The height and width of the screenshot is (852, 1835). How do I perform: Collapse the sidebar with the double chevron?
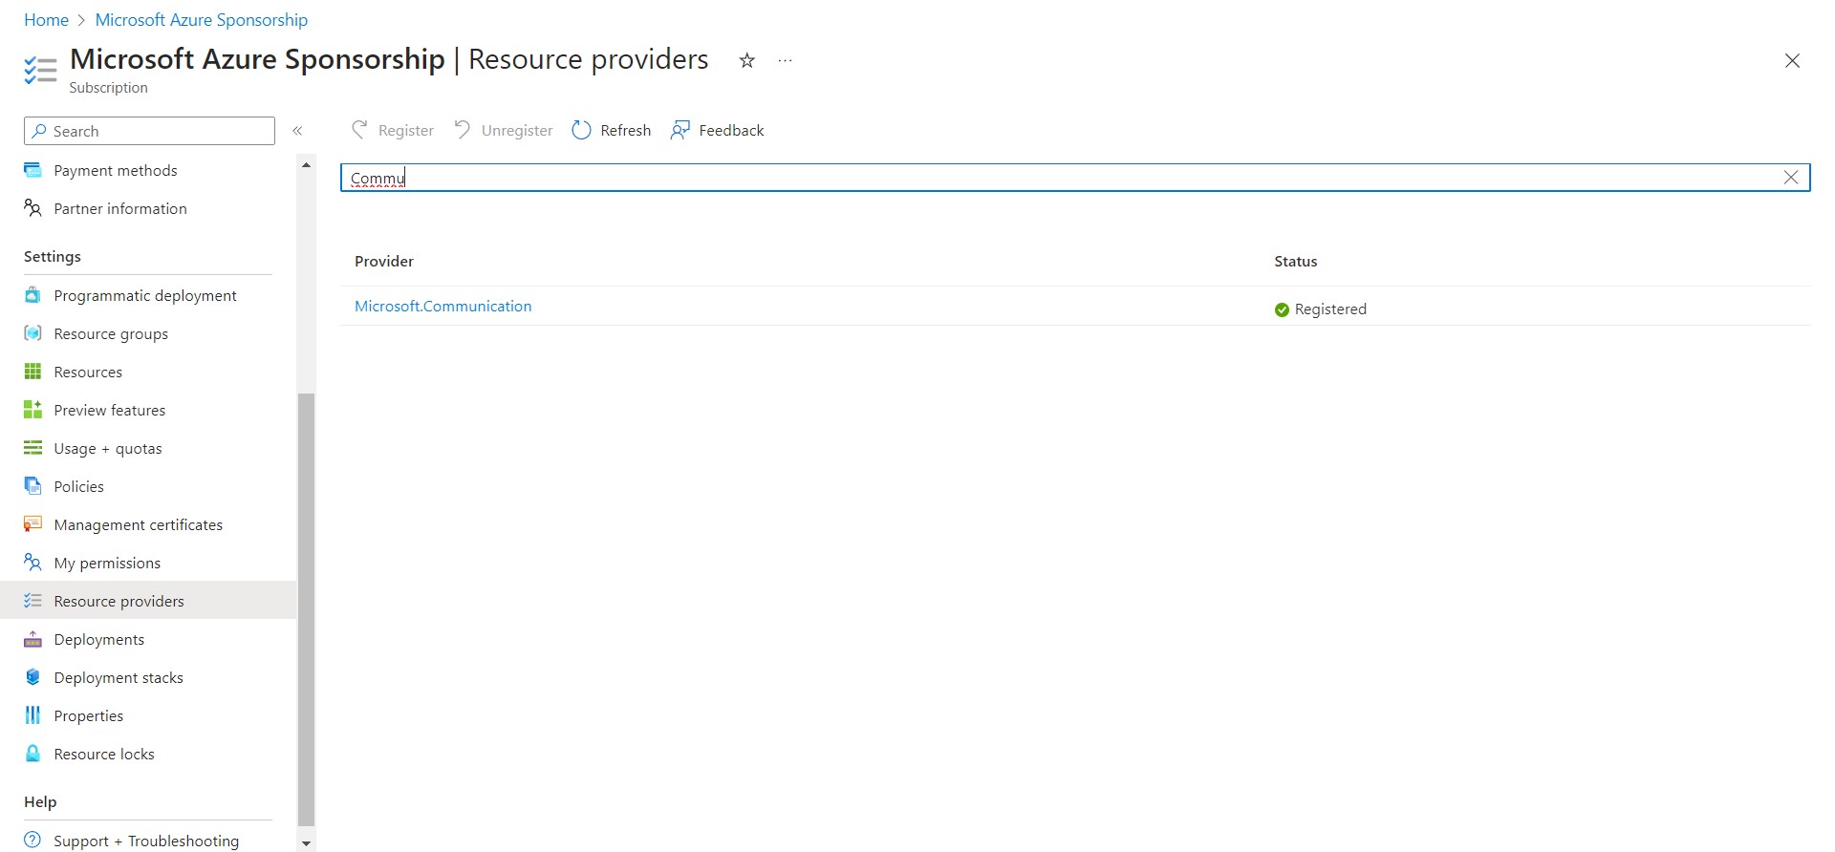click(297, 131)
